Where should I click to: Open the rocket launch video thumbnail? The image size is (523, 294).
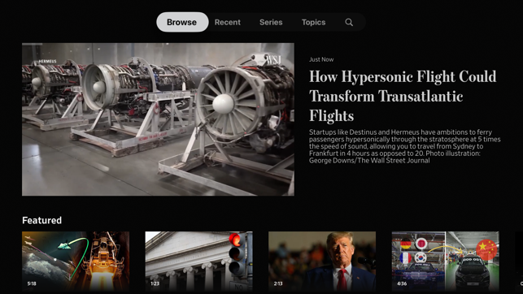[76, 262]
